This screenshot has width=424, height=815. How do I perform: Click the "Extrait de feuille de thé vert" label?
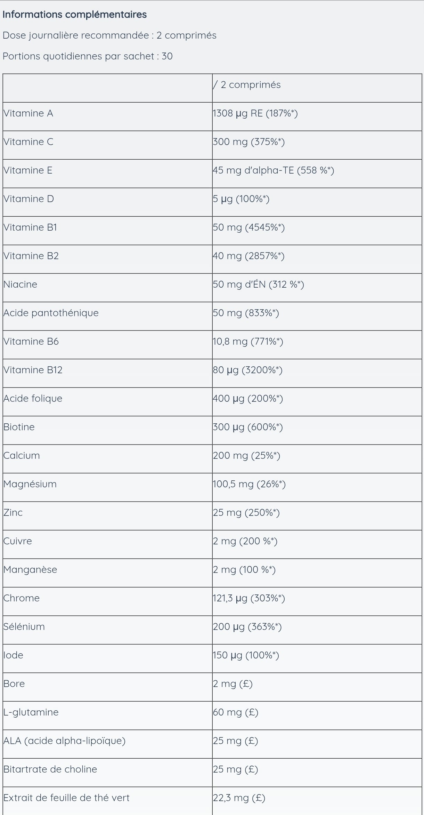click(x=66, y=798)
